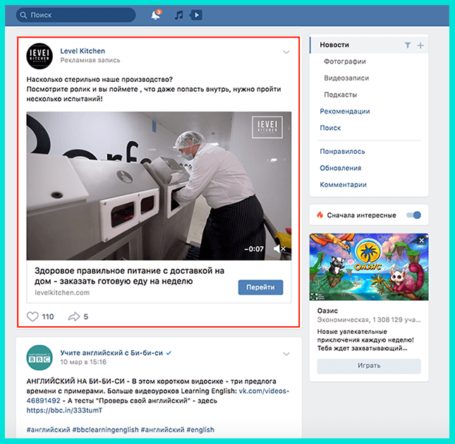The height and width of the screenshot is (444, 455).
Task: Click the Здоровое правильное питание headline
Action: click(129, 276)
